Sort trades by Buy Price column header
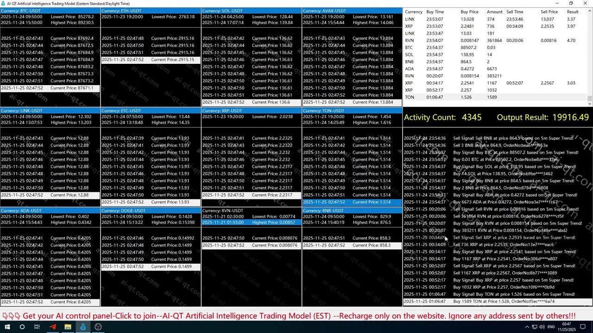This screenshot has width=593, height=333. (469, 12)
